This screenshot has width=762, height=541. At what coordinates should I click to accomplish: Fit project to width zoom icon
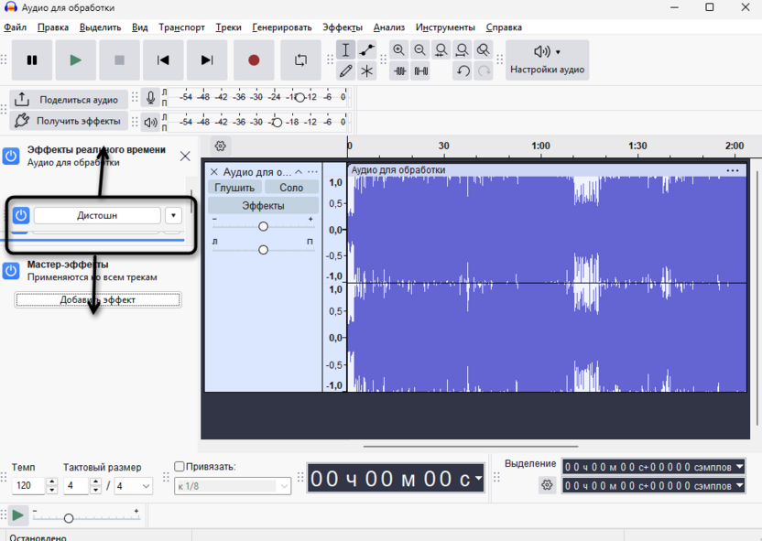tap(463, 50)
